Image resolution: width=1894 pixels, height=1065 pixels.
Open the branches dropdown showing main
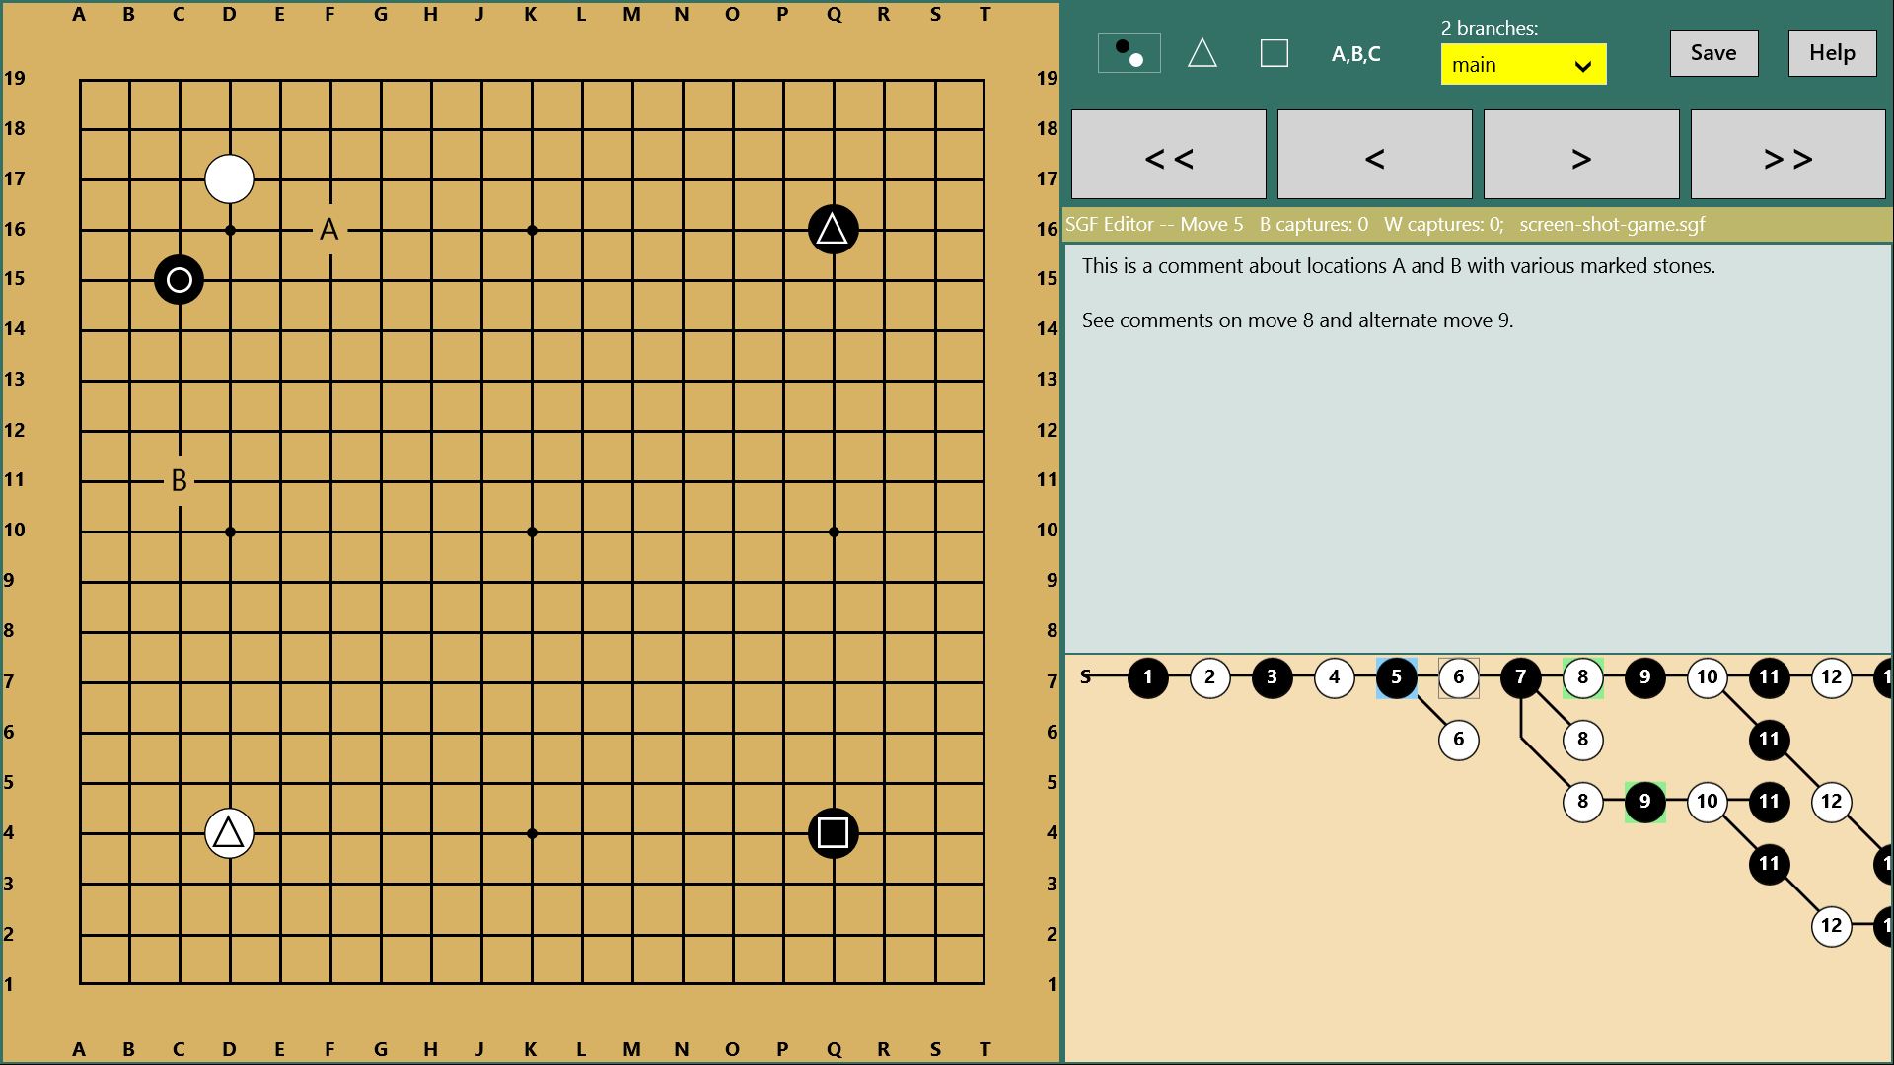pyautogui.click(x=1522, y=65)
